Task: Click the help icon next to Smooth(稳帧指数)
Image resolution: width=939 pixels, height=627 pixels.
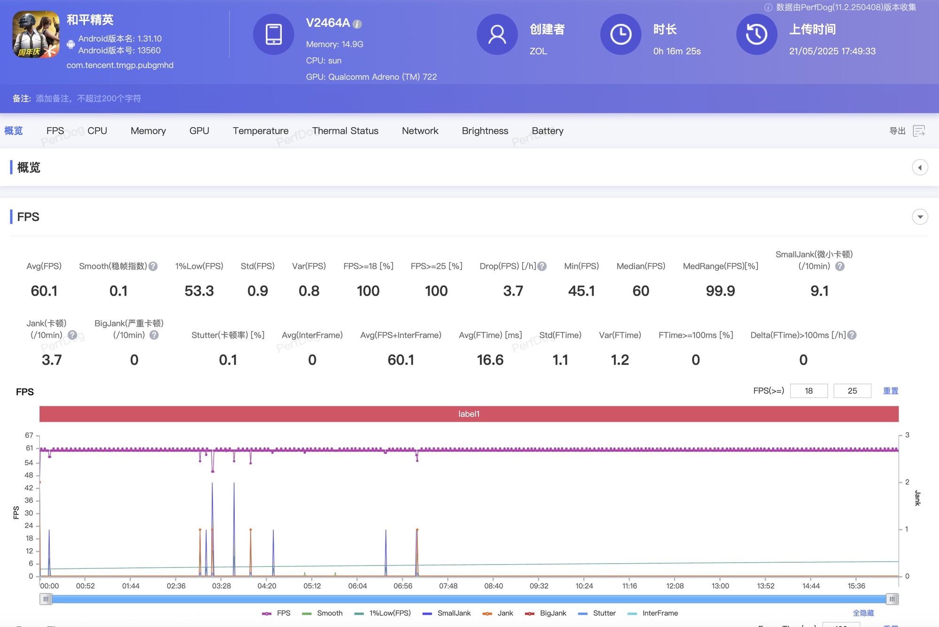Action: (153, 267)
